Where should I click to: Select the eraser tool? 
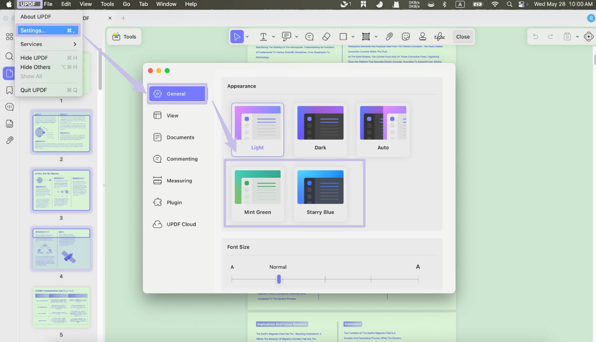point(326,37)
